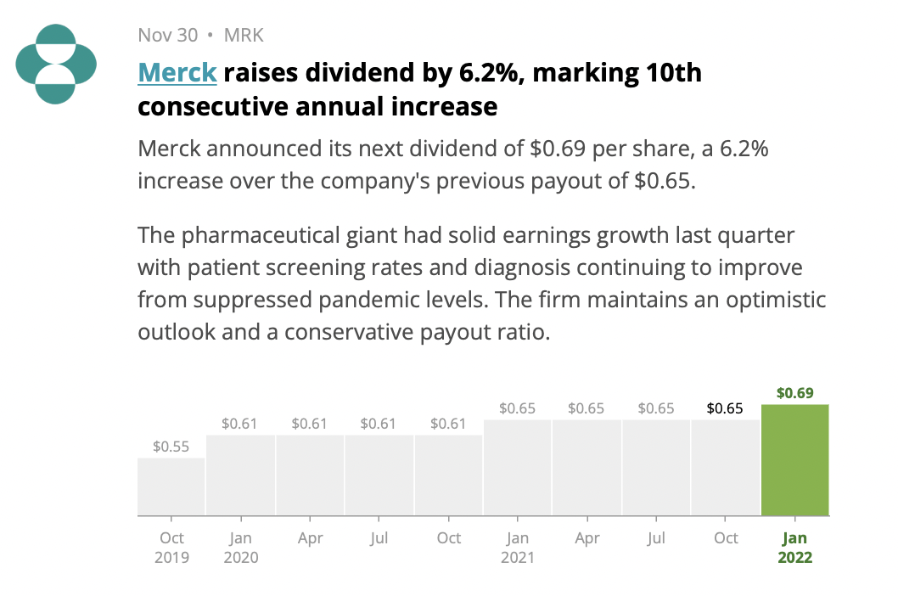Click the headline about 10th consecutive increase
The image size is (898, 596).
tap(420, 89)
